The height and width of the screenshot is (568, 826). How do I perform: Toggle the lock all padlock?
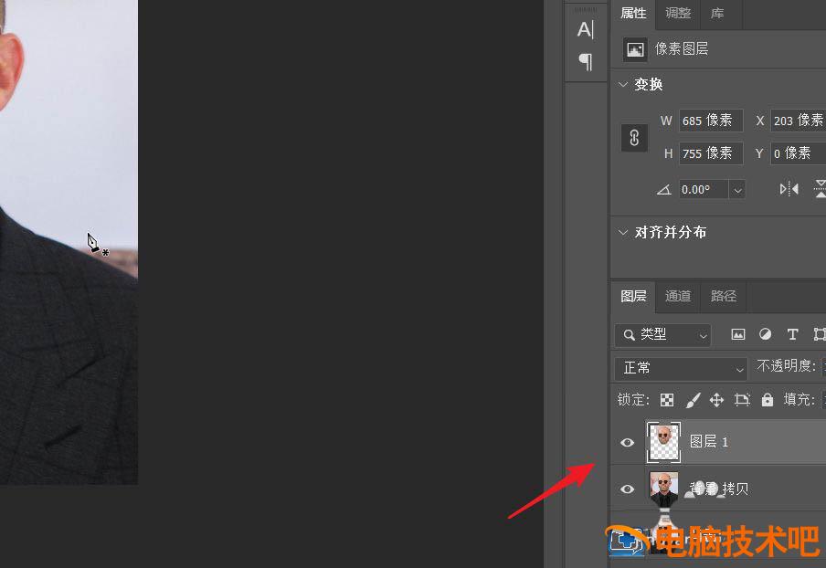coord(768,400)
